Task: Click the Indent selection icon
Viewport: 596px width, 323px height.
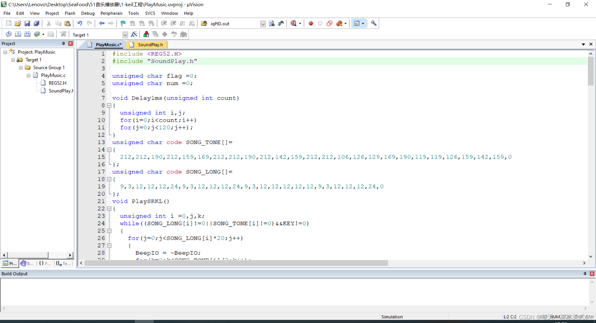Action: click(x=164, y=23)
